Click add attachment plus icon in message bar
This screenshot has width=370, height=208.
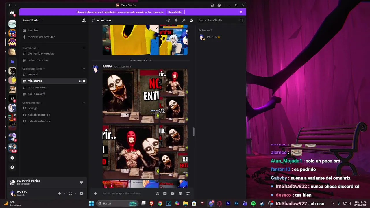tap(96, 193)
